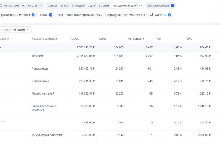
Task: Expand the 'Последние 365 дней' dropdown
Action: 127,6
